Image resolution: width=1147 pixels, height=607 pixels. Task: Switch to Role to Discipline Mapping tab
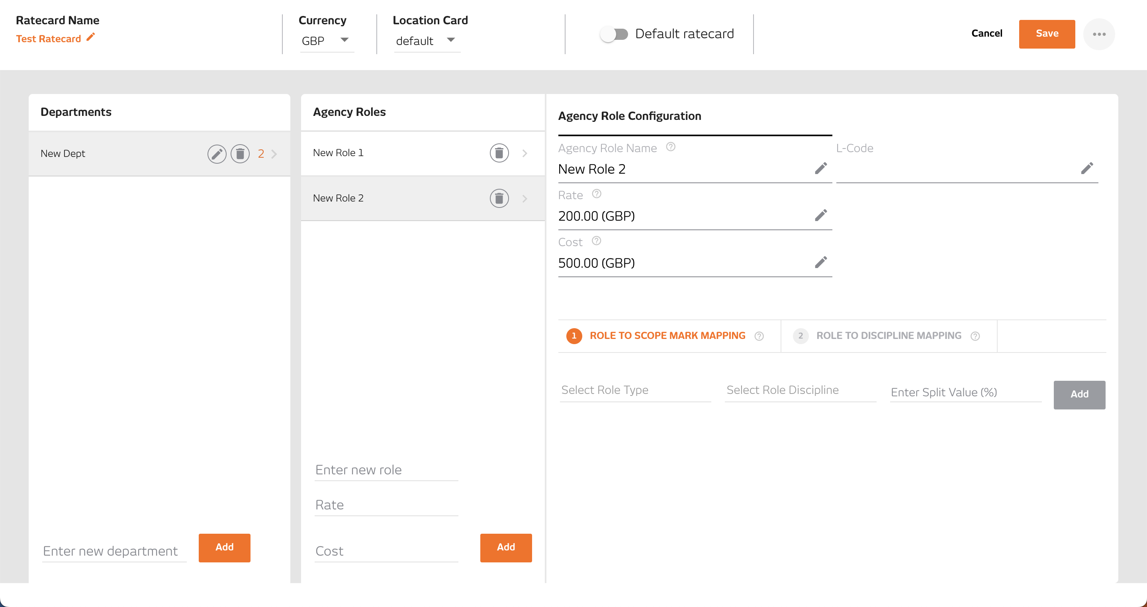click(x=889, y=336)
